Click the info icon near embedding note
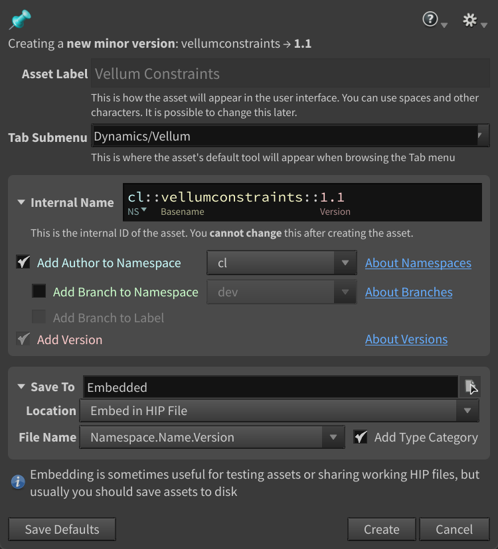Screen dimensions: 498x549 tap(19, 481)
